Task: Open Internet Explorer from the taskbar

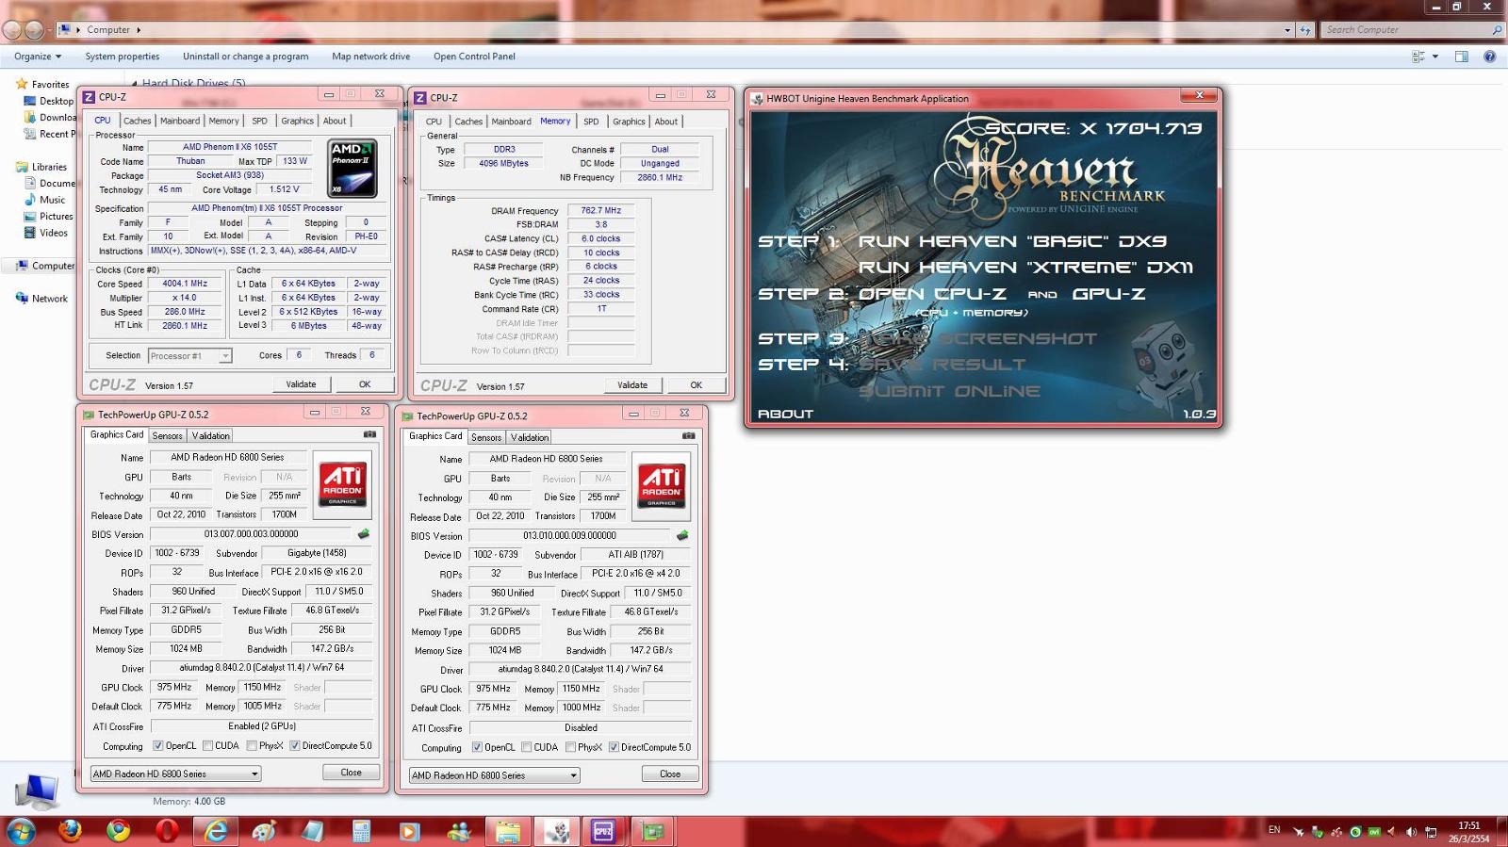Action: click(x=216, y=831)
